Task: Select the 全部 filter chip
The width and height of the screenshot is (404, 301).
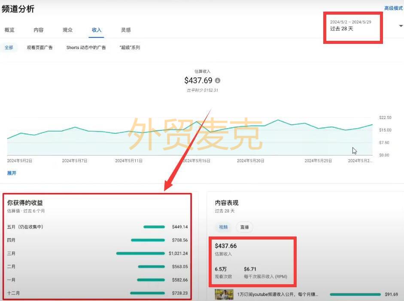Action: (9, 47)
